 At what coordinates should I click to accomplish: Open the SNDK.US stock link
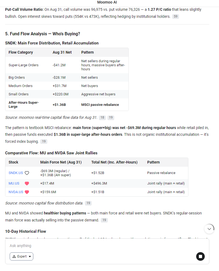coord(16,173)
